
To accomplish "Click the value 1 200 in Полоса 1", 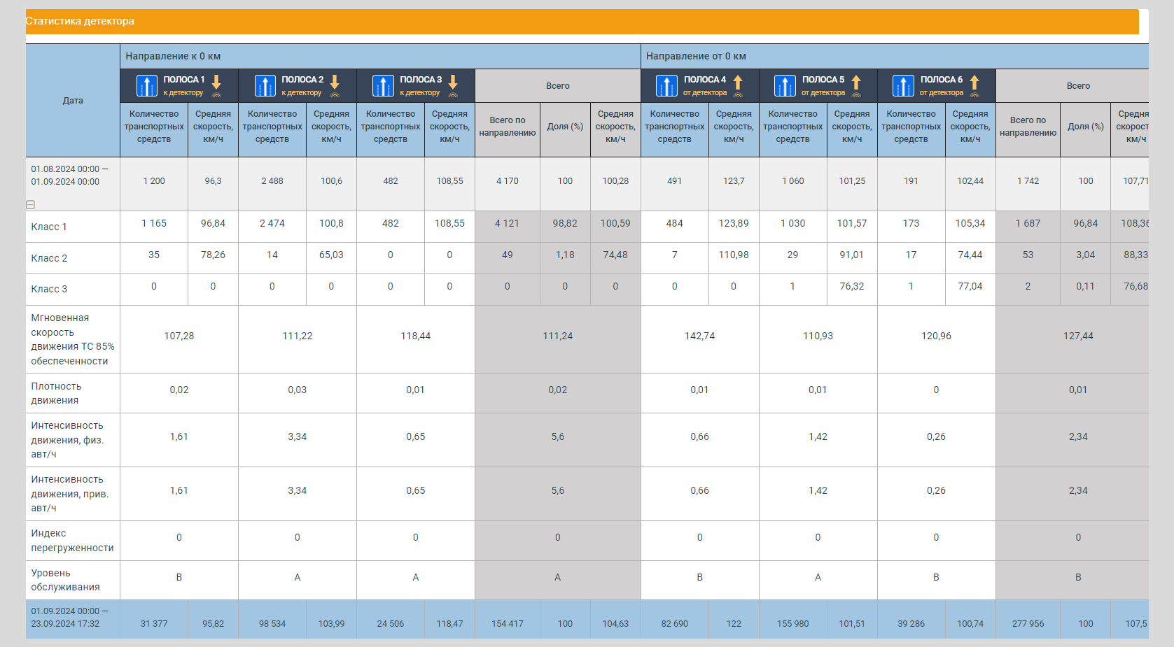I will click(x=154, y=181).
